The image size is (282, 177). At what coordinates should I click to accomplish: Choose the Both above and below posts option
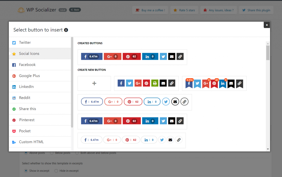point(77,153)
